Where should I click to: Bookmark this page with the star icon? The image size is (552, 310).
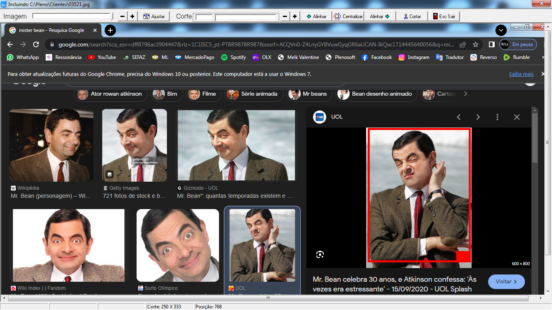476,44
